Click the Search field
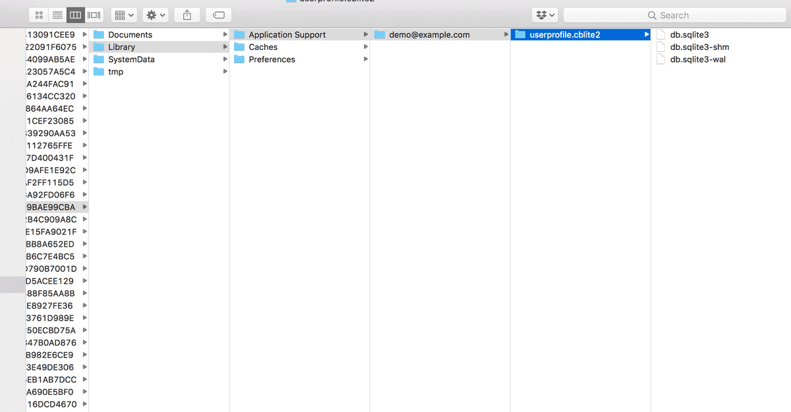791x412 pixels. click(674, 14)
